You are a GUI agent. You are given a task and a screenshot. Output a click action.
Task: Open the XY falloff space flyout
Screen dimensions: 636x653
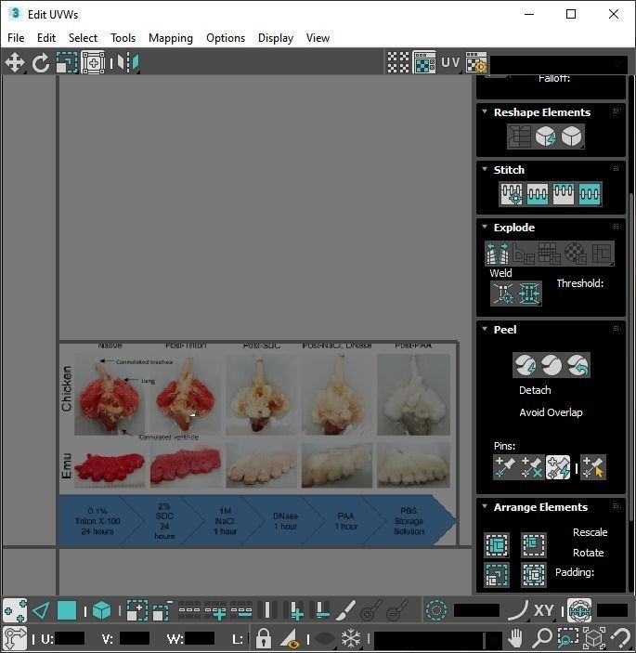point(544,610)
